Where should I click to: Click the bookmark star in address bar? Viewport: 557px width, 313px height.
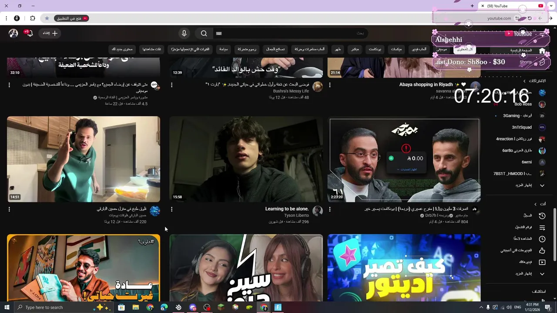47,18
